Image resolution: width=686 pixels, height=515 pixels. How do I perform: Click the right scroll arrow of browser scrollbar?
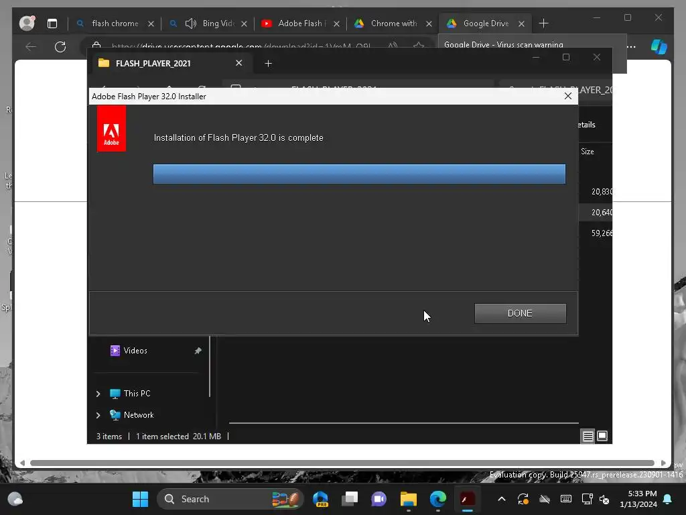[x=663, y=463]
